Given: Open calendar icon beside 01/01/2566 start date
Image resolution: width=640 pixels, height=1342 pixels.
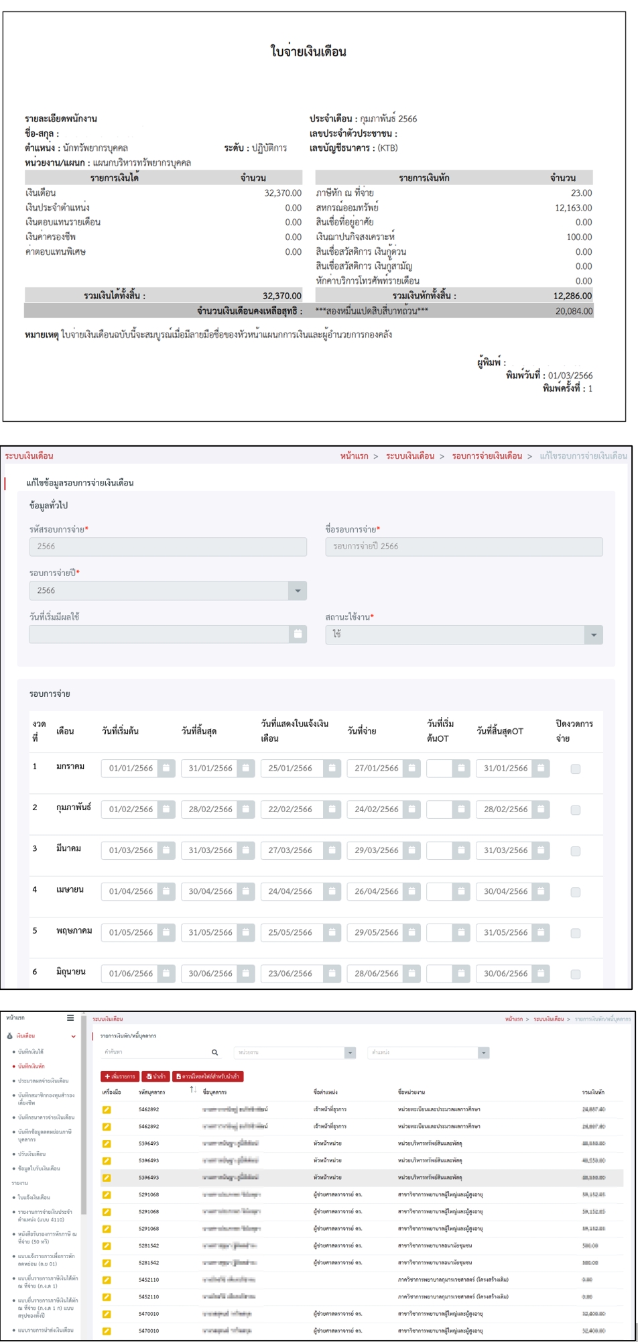Looking at the screenshot, I should 166,768.
